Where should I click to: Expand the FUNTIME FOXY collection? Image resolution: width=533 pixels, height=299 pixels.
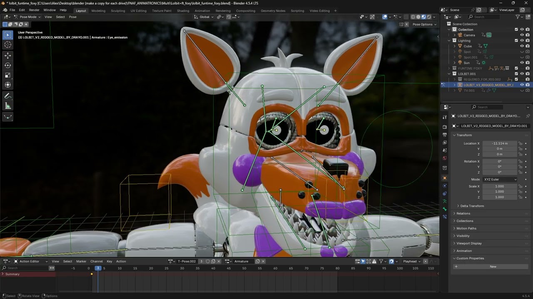449,68
